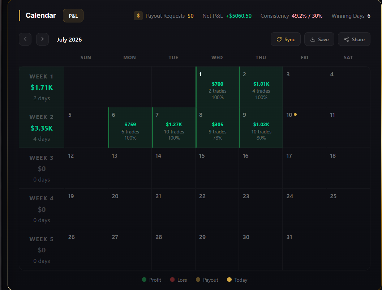Viewport: 382px width, 290px height.
Task: Click the green Profit legend dot
Action: [144, 280]
